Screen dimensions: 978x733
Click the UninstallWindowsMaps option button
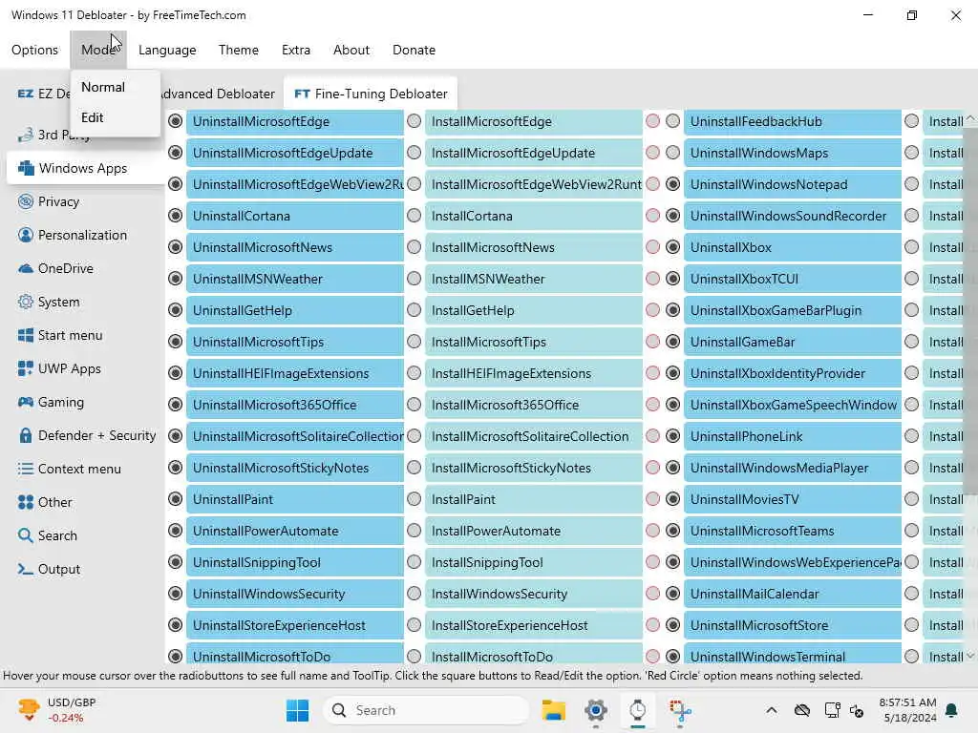pyautogui.click(x=793, y=153)
